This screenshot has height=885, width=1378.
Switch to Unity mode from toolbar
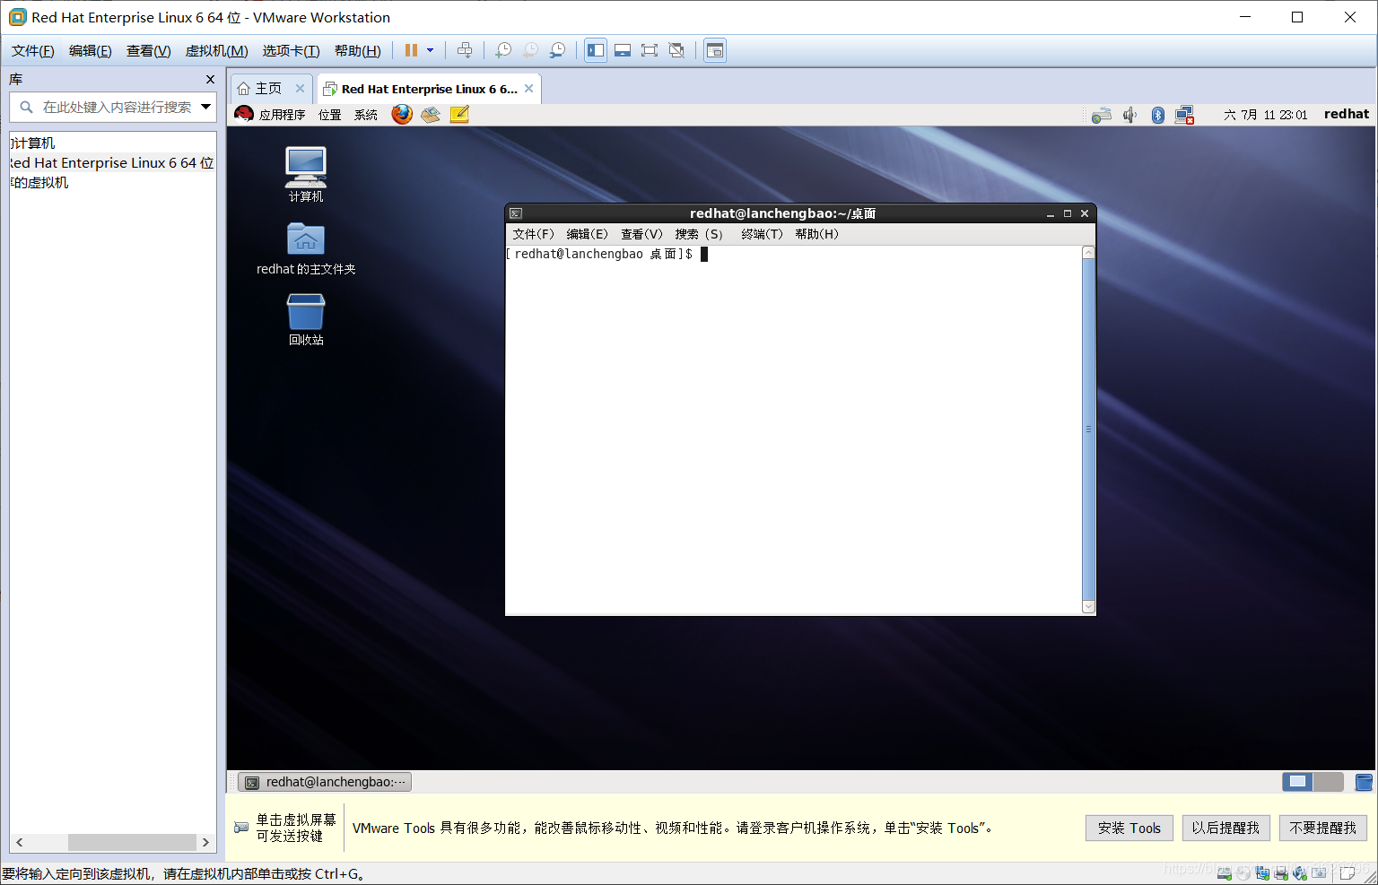[x=676, y=50]
